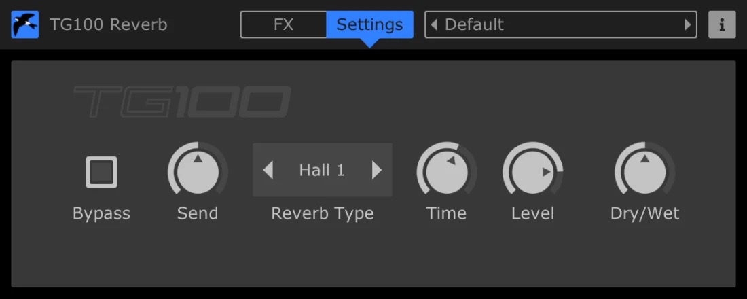The image size is (747, 299).
Task: Open the info panel with the i button
Action: click(722, 24)
